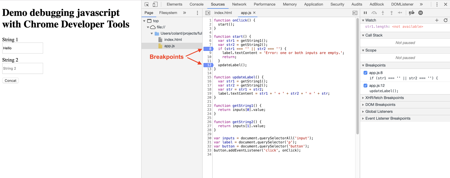Uncheck the app.js:12 breakpoint checkbox
The width and height of the screenshot is (450, 178).
pyautogui.click(x=365, y=85)
